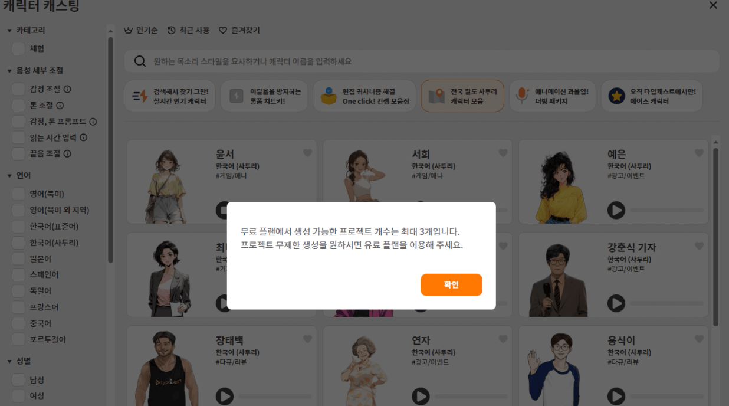The height and width of the screenshot is (406, 729).
Task: Open the 즐겨찾기 tab
Action: (239, 30)
